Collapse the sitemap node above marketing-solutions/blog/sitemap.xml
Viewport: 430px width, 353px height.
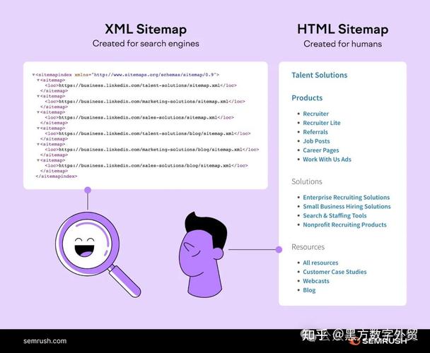38,144
